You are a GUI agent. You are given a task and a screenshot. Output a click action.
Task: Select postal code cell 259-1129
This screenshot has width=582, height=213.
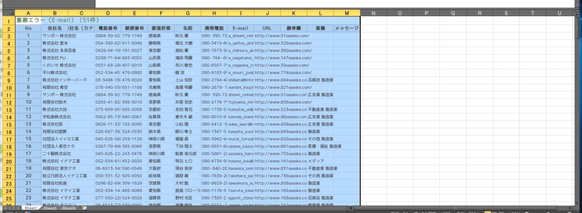[x=134, y=139]
